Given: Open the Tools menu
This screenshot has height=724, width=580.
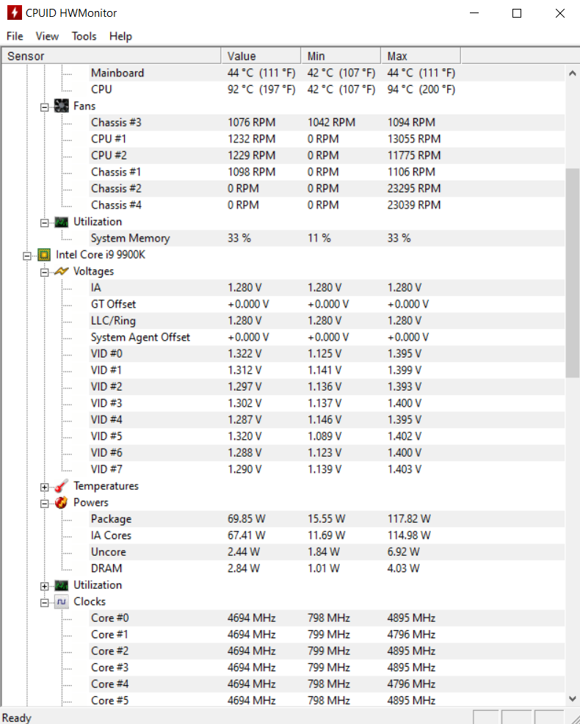Looking at the screenshot, I should (x=84, y=36).
